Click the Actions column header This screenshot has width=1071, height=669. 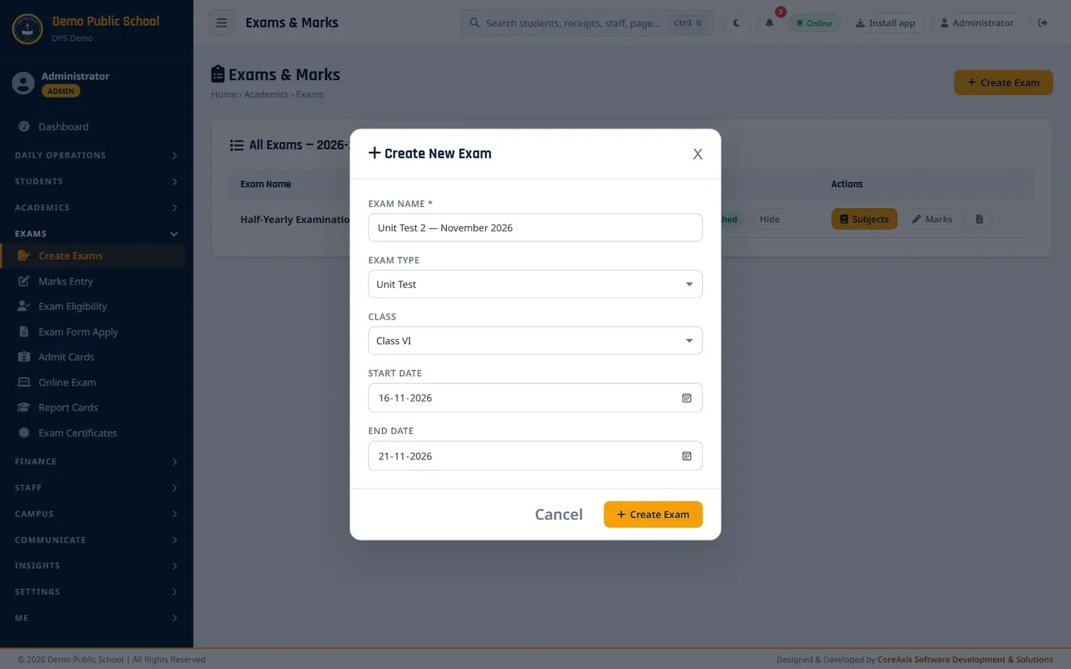point(847,184)
